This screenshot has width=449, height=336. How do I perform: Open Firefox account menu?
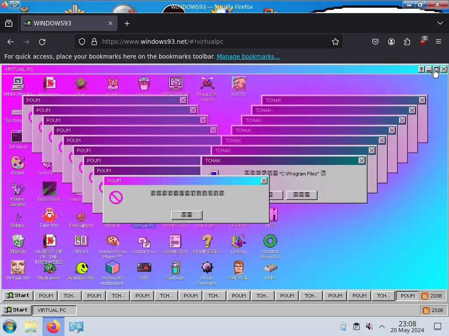(391, 42)
